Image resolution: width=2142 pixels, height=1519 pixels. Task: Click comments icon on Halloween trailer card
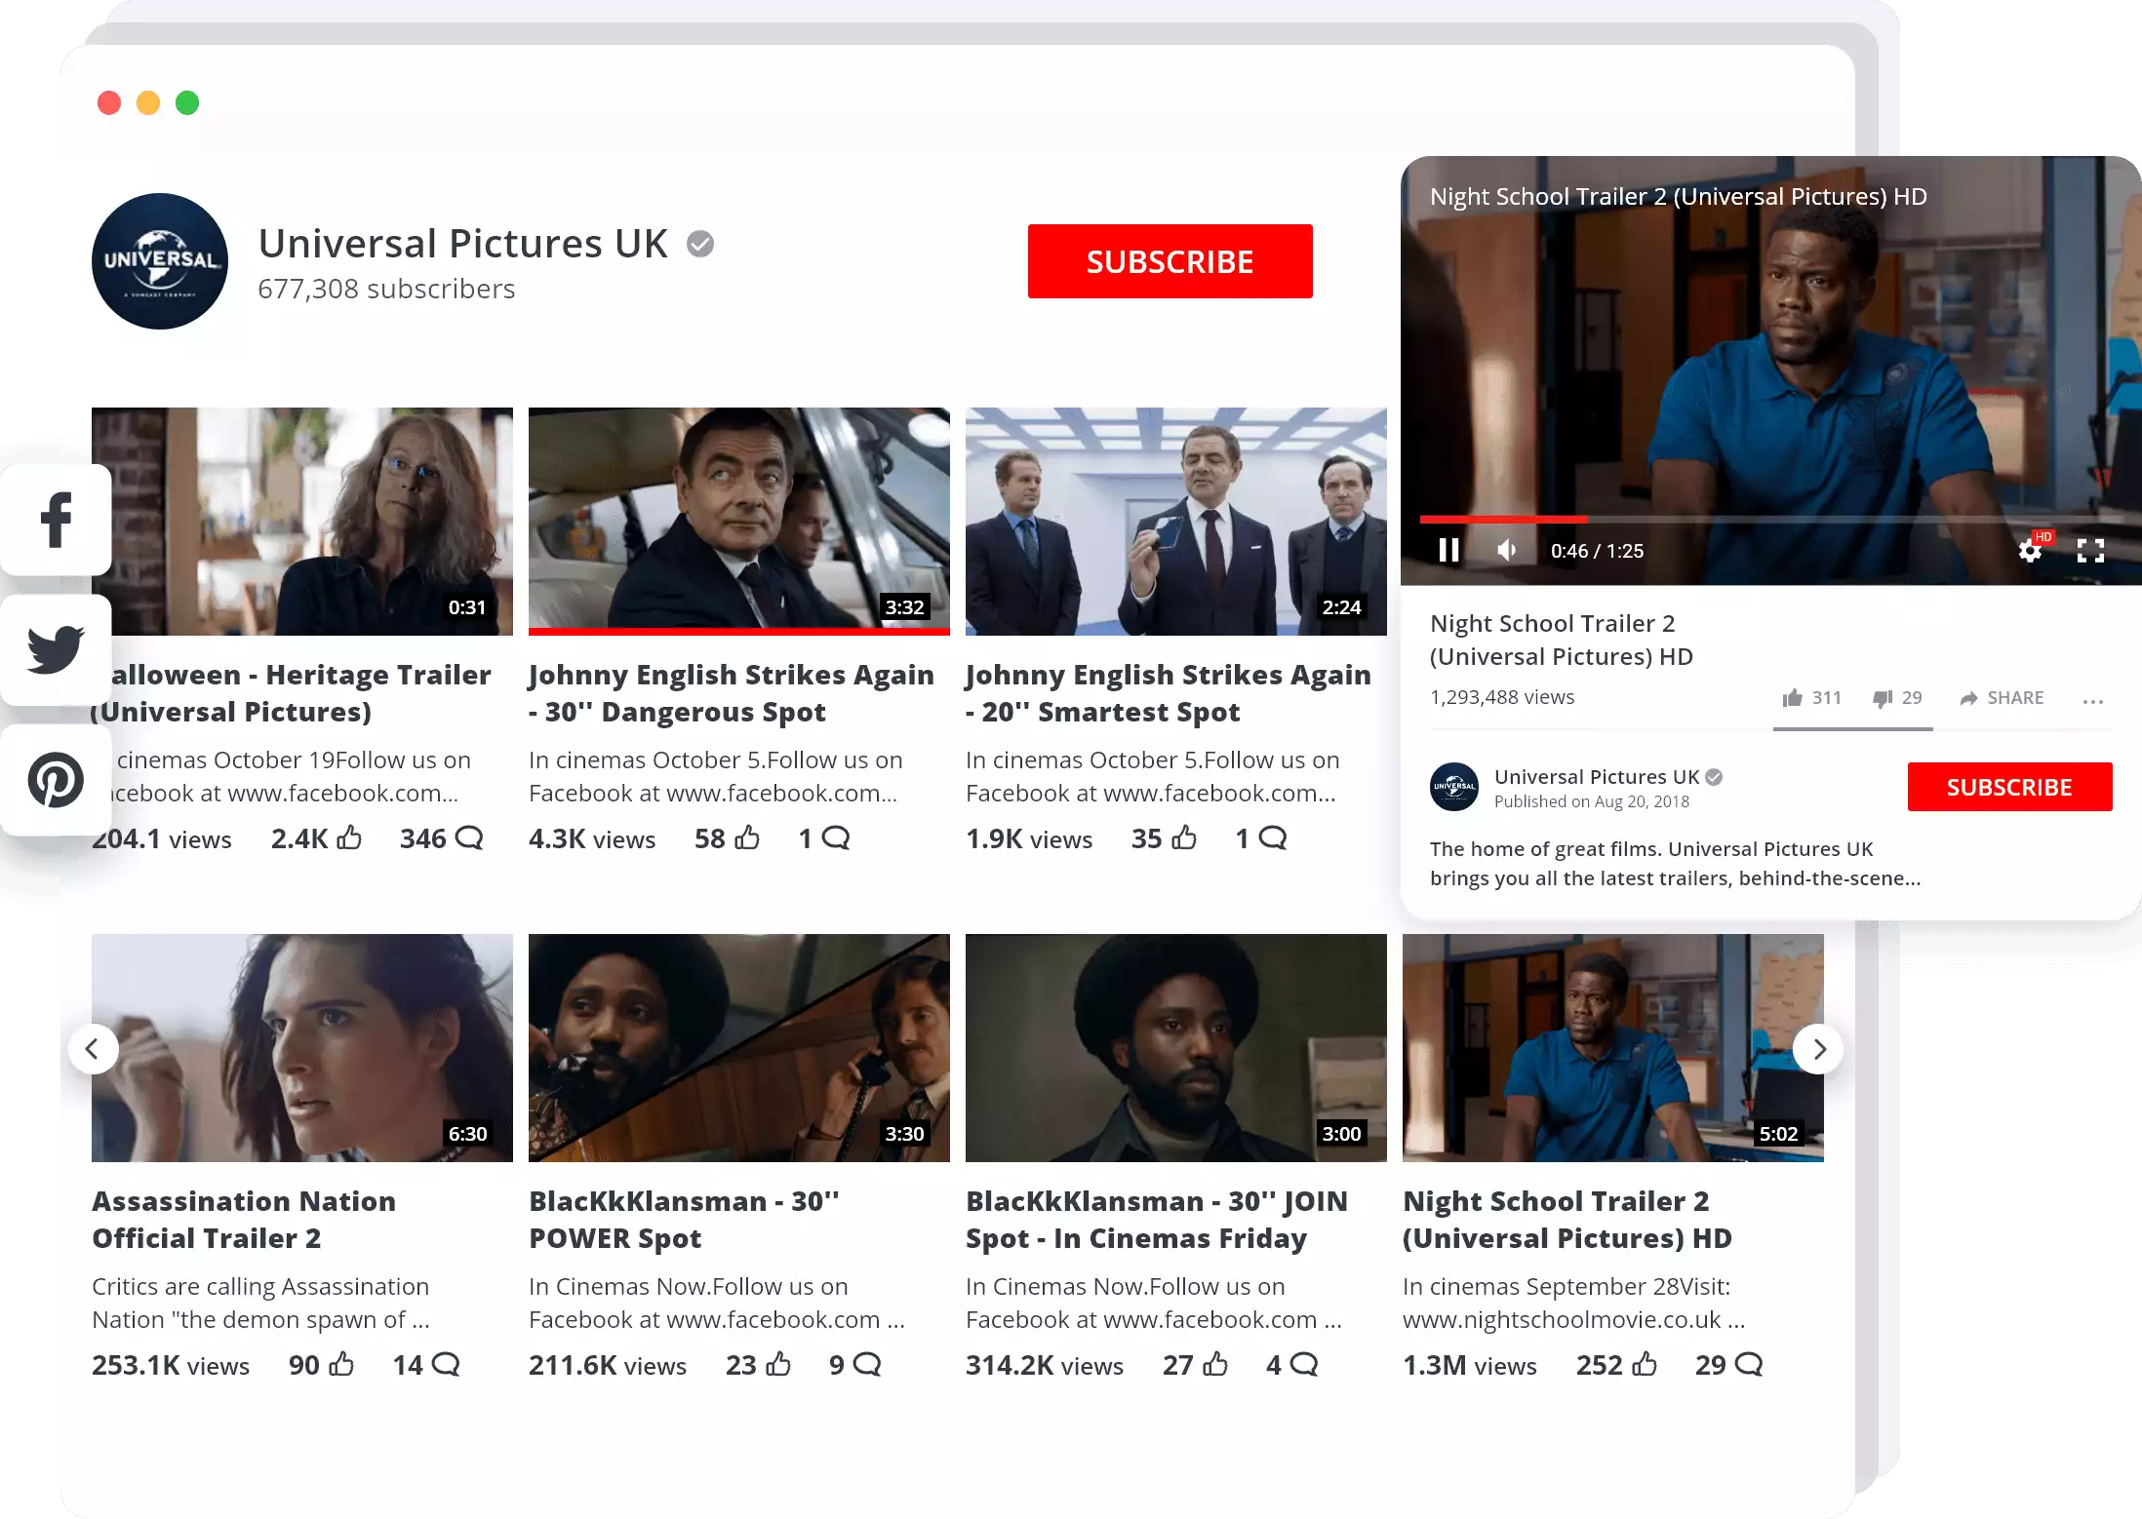pos(470,837)
